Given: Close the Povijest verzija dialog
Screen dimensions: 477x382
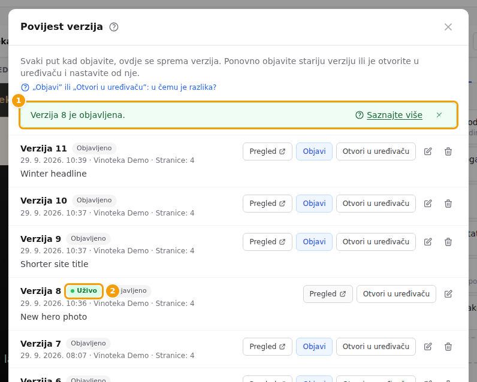Looking at the screenshot, I should click(448, 27).
